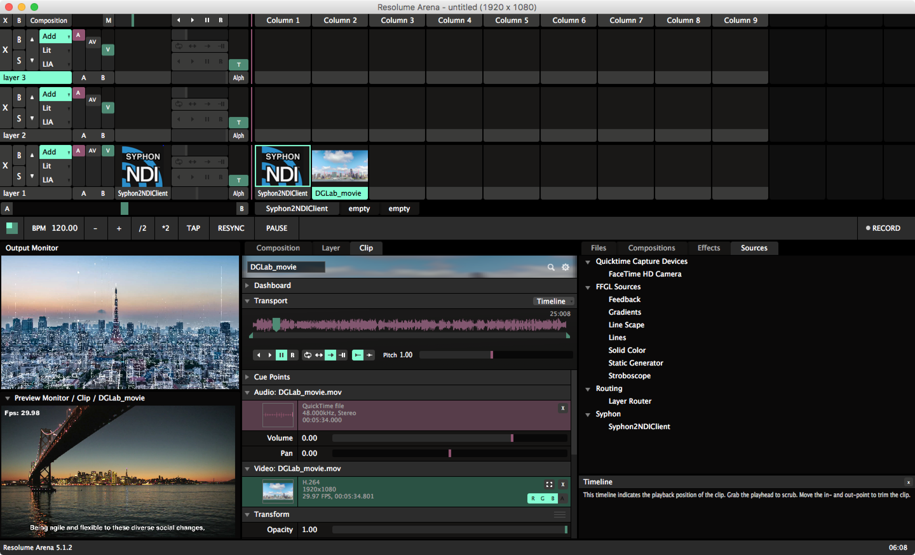Click the RECORD button

click(883, 228)
